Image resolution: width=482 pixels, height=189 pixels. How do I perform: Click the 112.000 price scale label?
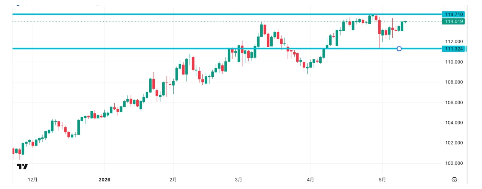tap(454, 42)
